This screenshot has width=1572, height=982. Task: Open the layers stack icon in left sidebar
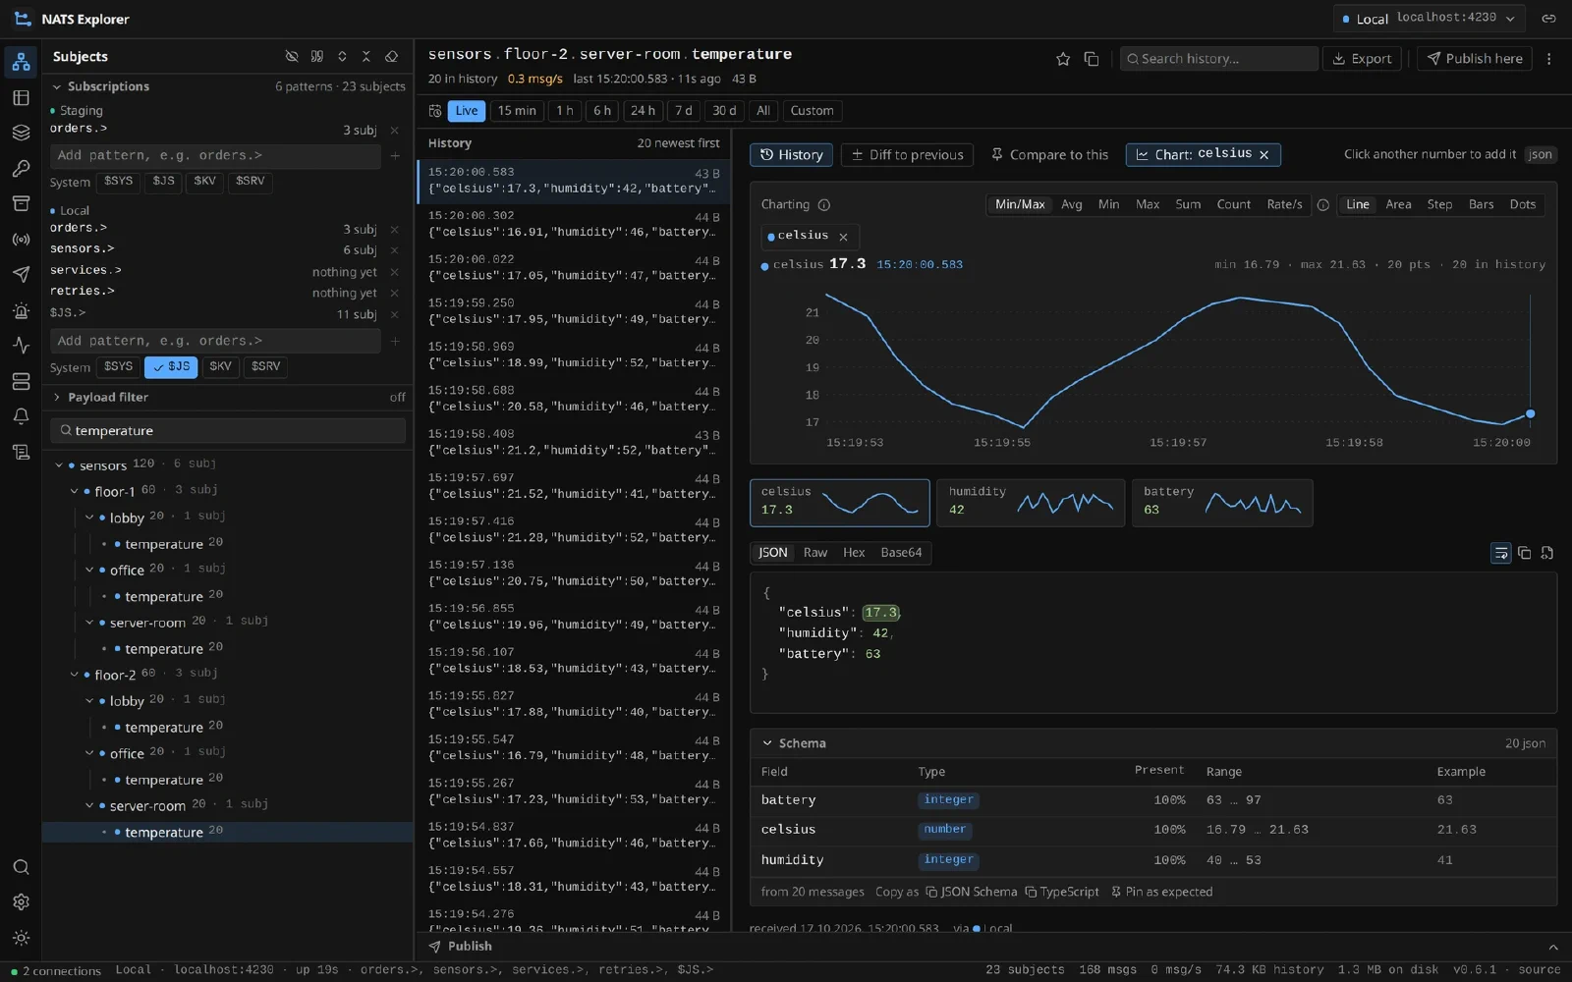[21, 133]
